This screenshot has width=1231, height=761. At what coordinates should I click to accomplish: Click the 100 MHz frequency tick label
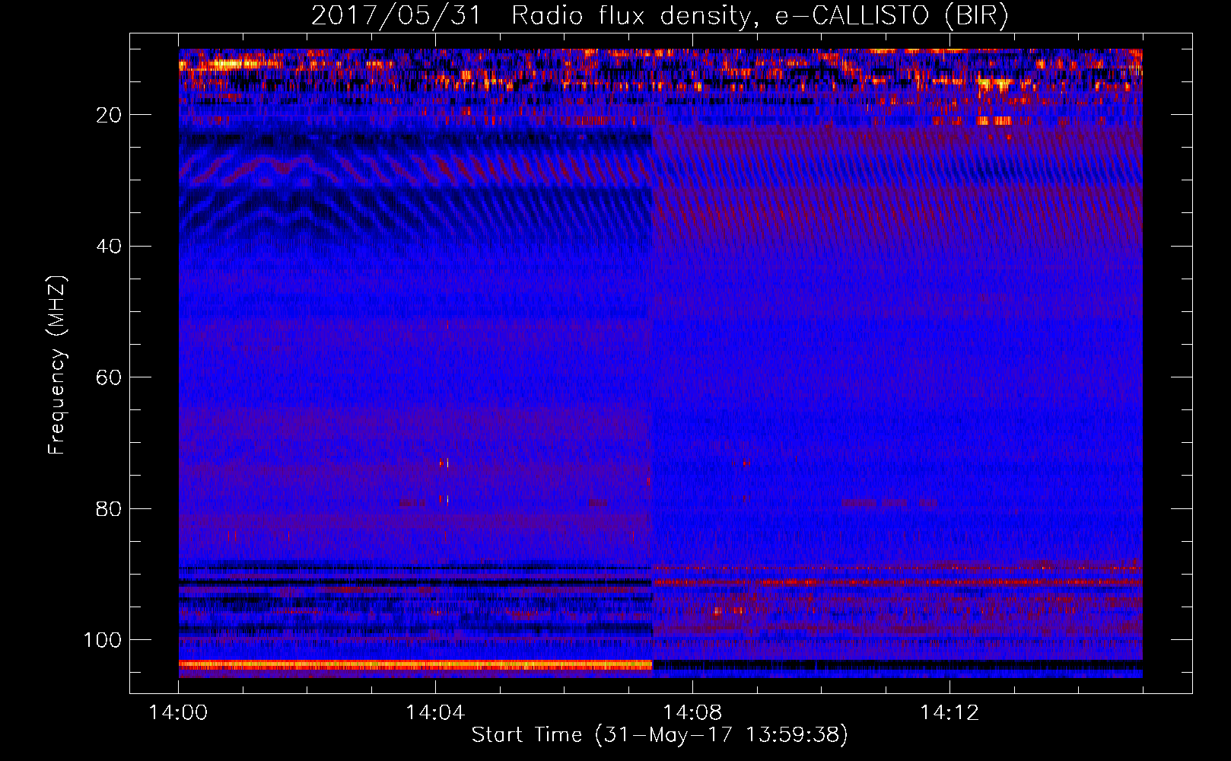point(103,640)
